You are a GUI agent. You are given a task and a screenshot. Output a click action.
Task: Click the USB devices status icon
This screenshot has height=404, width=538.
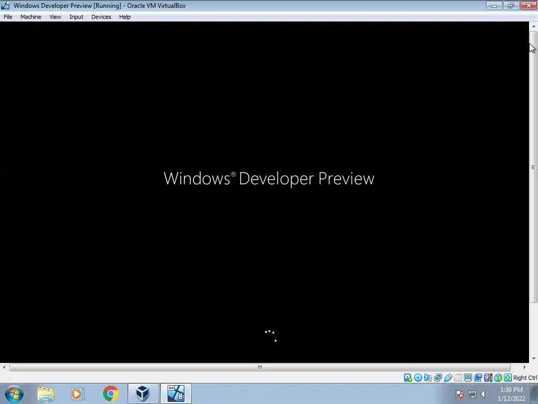[448, 378]
